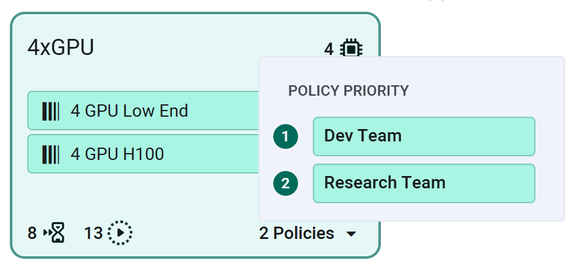
Task: Click the priority 2 number badge
Action: pyautogui.click(x=286, y=183)
